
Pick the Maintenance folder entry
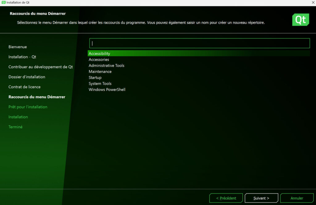click(x=100, y=72)
